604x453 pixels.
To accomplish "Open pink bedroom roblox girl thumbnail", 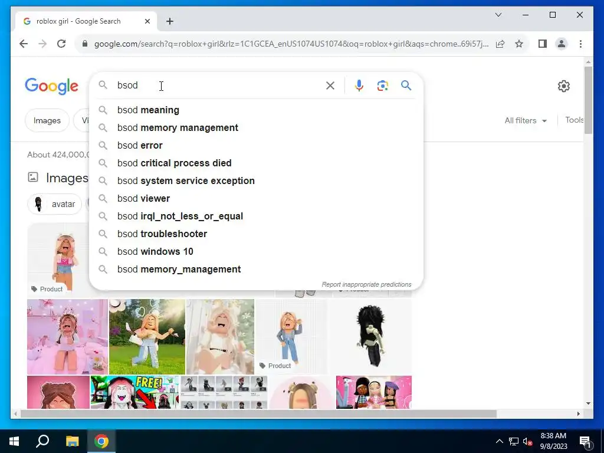I will (x=67, y=337).
